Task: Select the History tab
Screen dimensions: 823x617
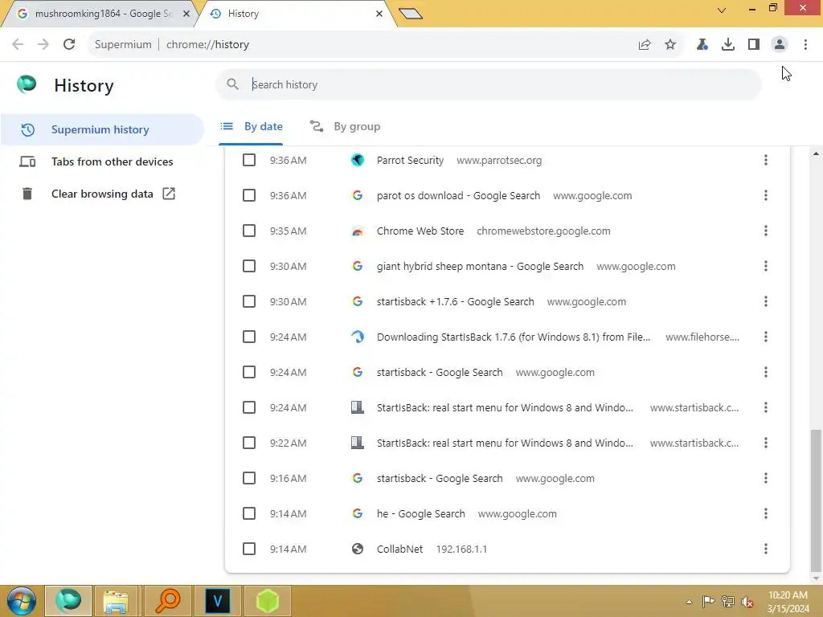Action: 294,14
